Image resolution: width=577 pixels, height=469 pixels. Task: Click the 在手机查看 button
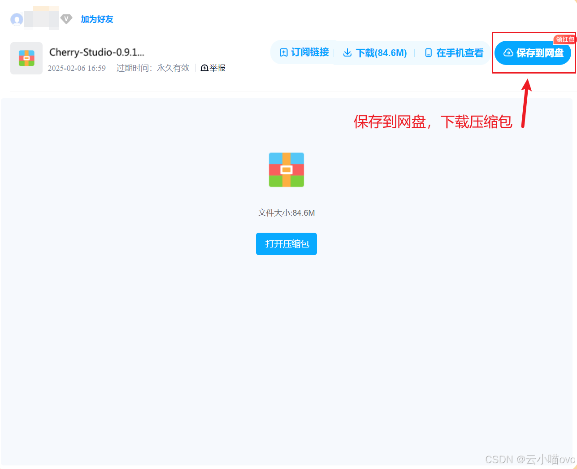454,53
